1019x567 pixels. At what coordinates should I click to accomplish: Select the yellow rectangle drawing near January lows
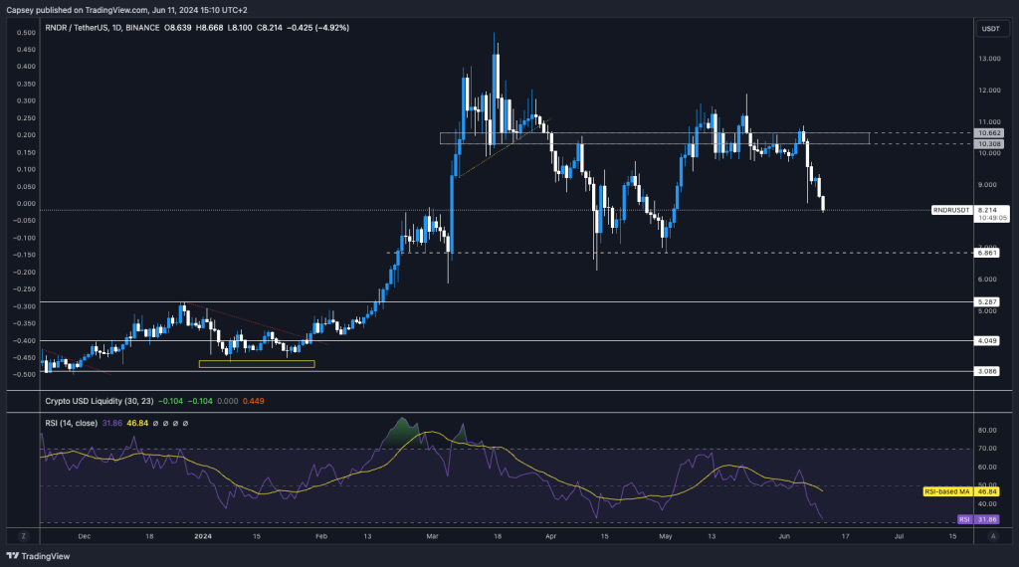257,364
